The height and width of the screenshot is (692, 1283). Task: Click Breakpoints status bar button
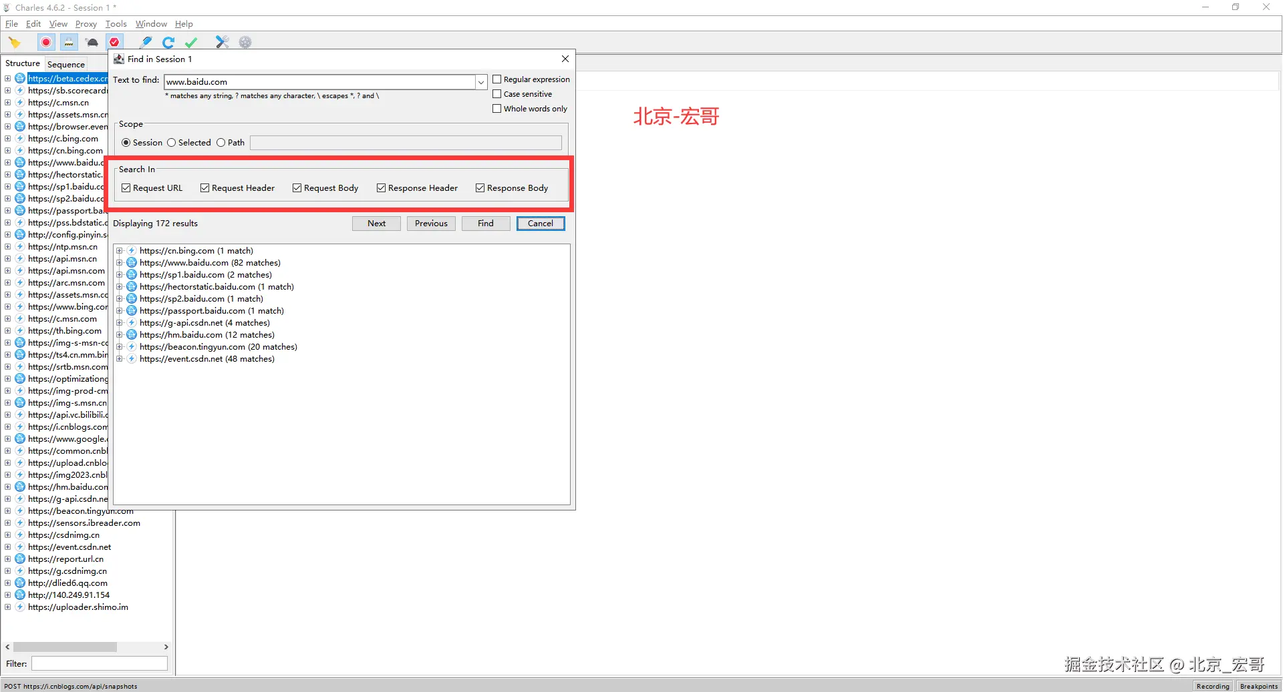coord(1259,686)
